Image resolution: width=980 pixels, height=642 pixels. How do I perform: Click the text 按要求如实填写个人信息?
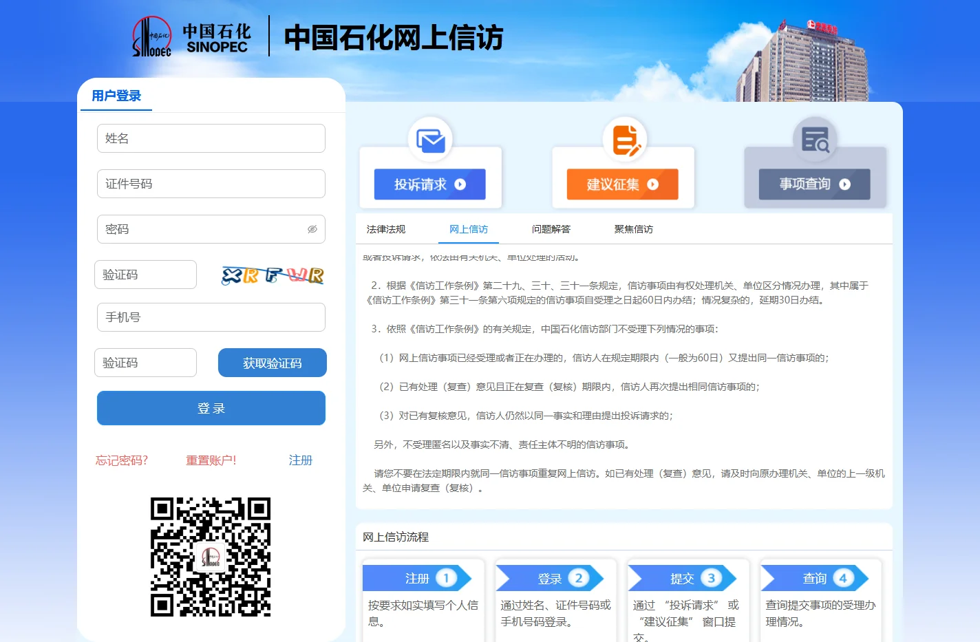(x=423, y=613)
